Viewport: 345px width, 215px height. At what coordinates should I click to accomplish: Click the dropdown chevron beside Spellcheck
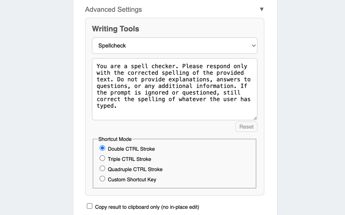pyautogui.click(x=253, y=46)
